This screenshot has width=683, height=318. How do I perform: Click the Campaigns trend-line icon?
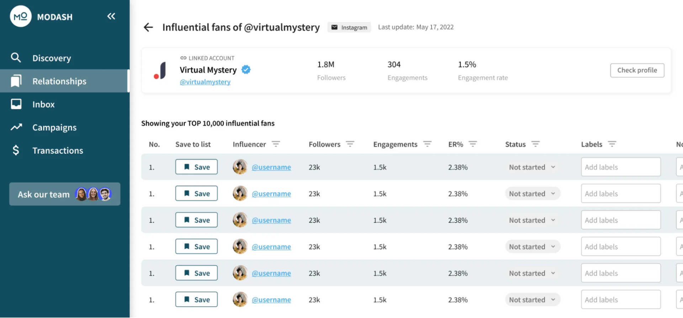[16, 127]
